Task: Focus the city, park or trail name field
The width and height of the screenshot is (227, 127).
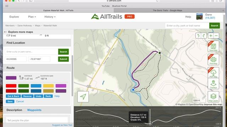Action: point(187,26)
